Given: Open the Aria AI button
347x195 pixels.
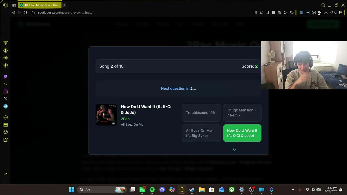Looking at the screenshot, I should (x=333, y=12).
